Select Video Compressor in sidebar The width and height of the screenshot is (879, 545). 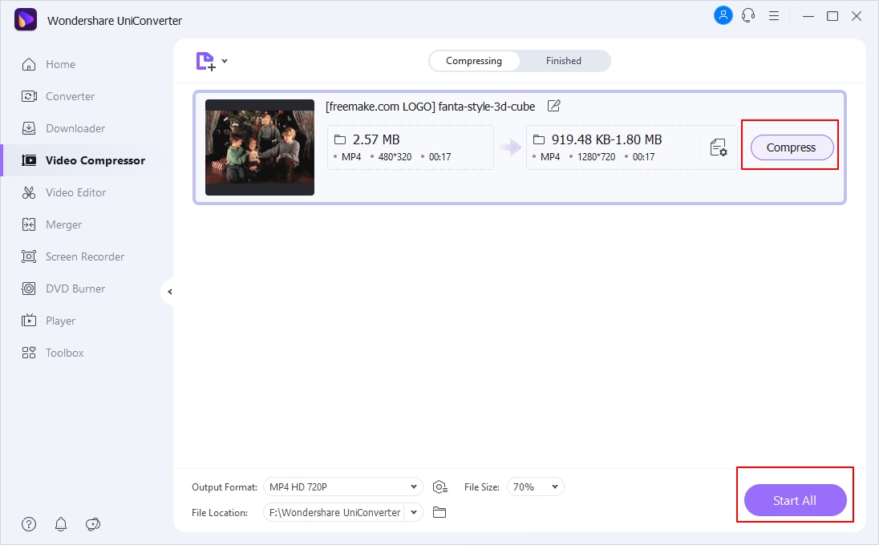tap(81, 160)
